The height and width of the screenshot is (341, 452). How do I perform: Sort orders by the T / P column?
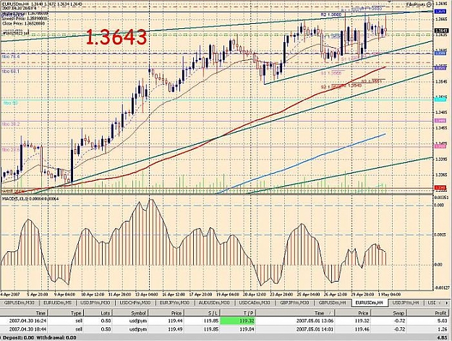(x=238, y=313)
